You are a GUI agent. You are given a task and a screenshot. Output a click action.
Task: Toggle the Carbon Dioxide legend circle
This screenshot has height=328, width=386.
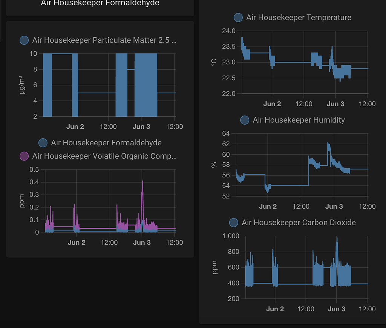[234, 223]
